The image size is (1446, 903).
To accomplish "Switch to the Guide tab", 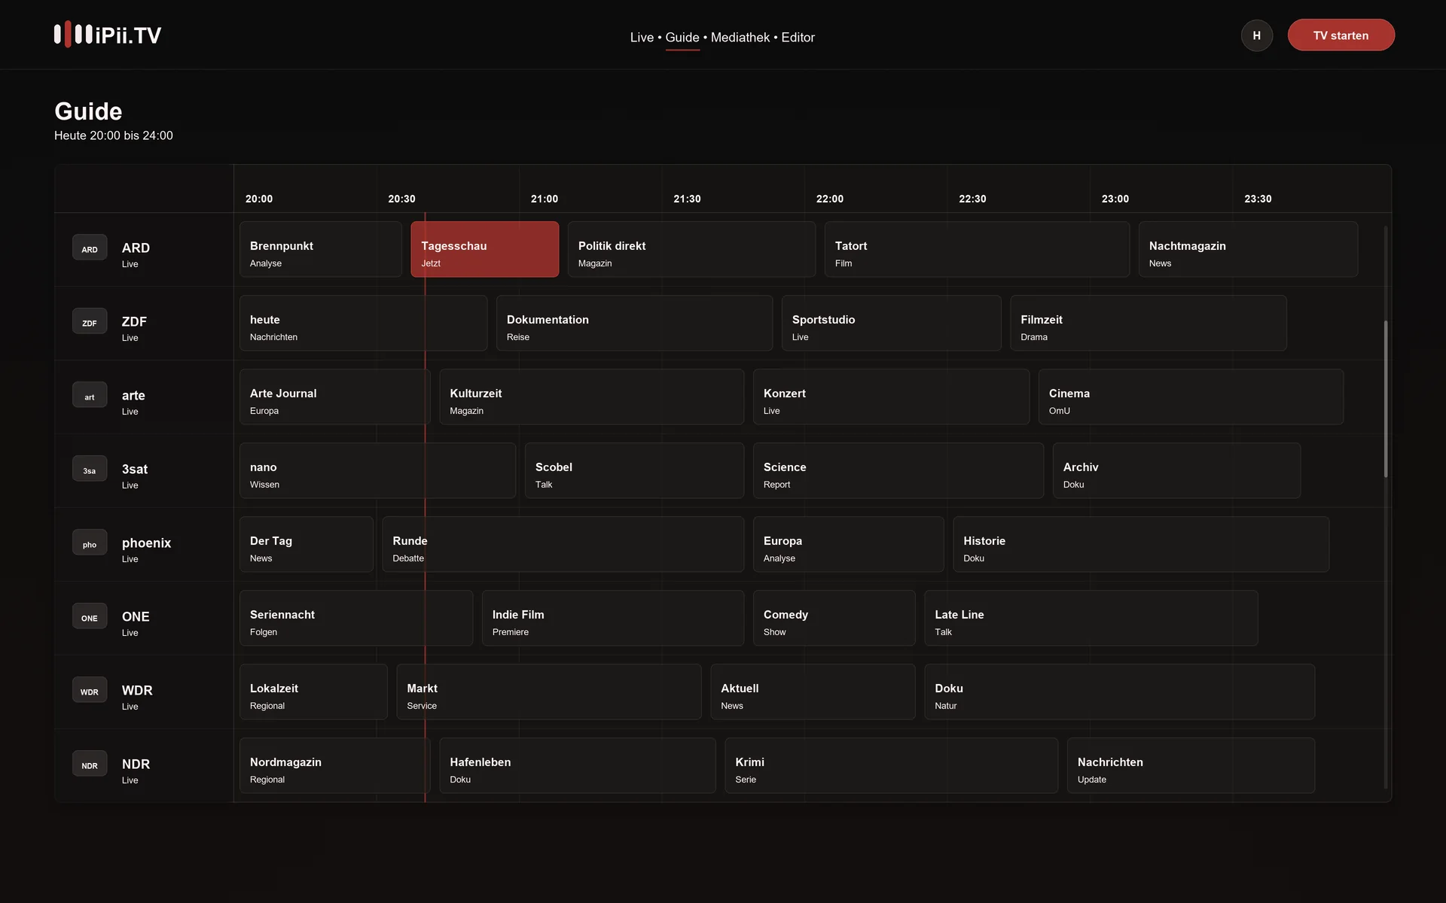I will point(682,37).
